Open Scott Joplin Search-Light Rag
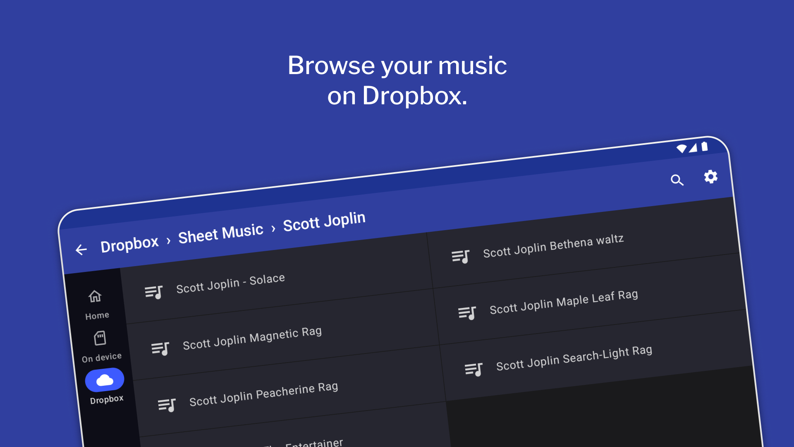This screenshot has width=794, height=447. (574, 358)
